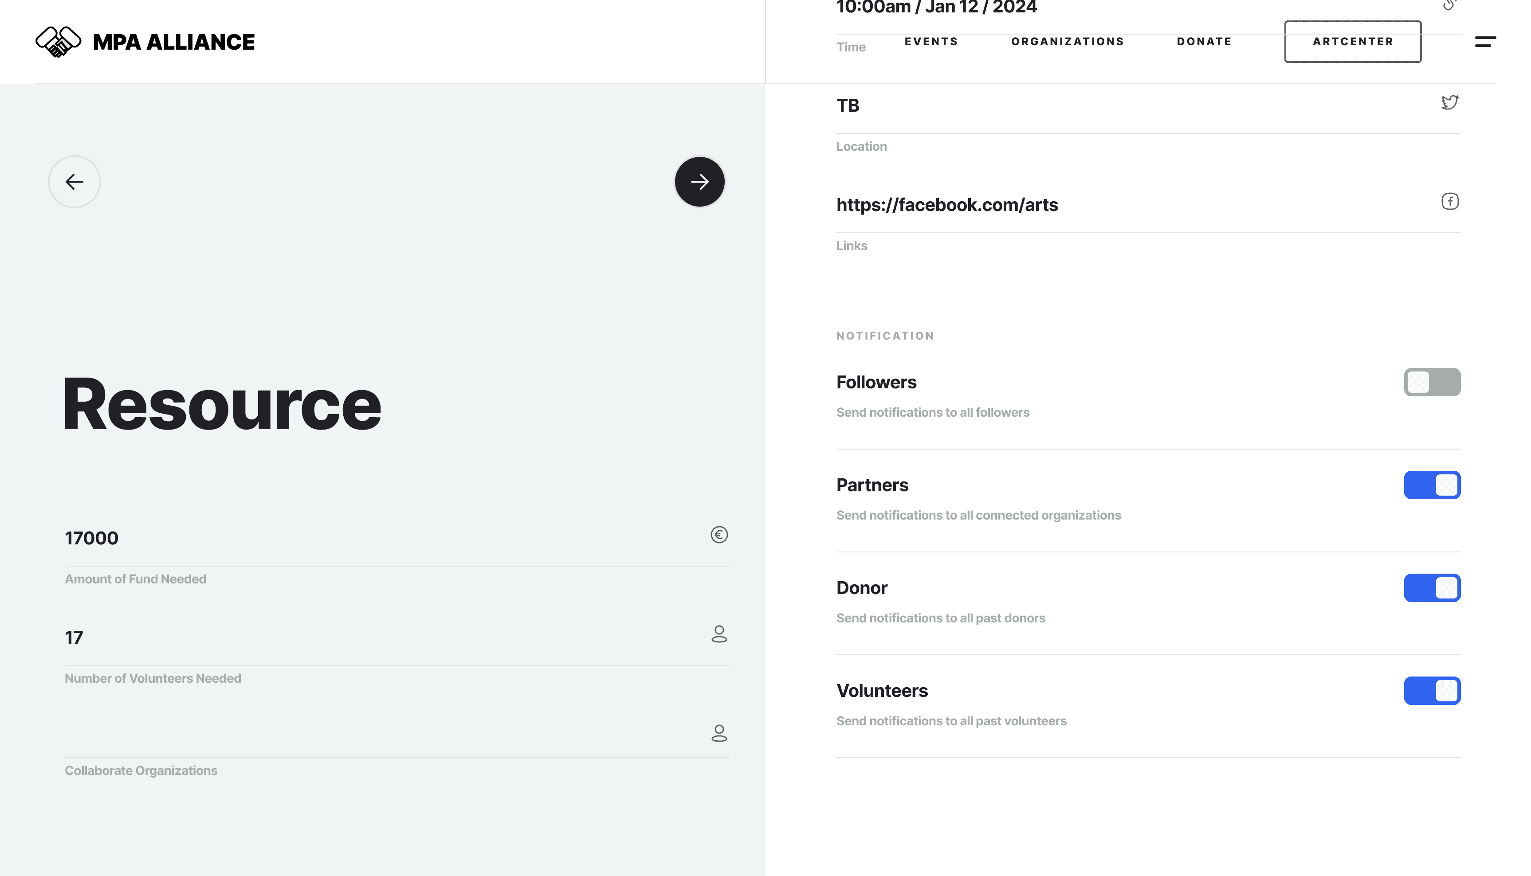Viewport: 1531px width, 876px height.
Task: Advance with the dark right arrow button
Action: click(699, 182)
